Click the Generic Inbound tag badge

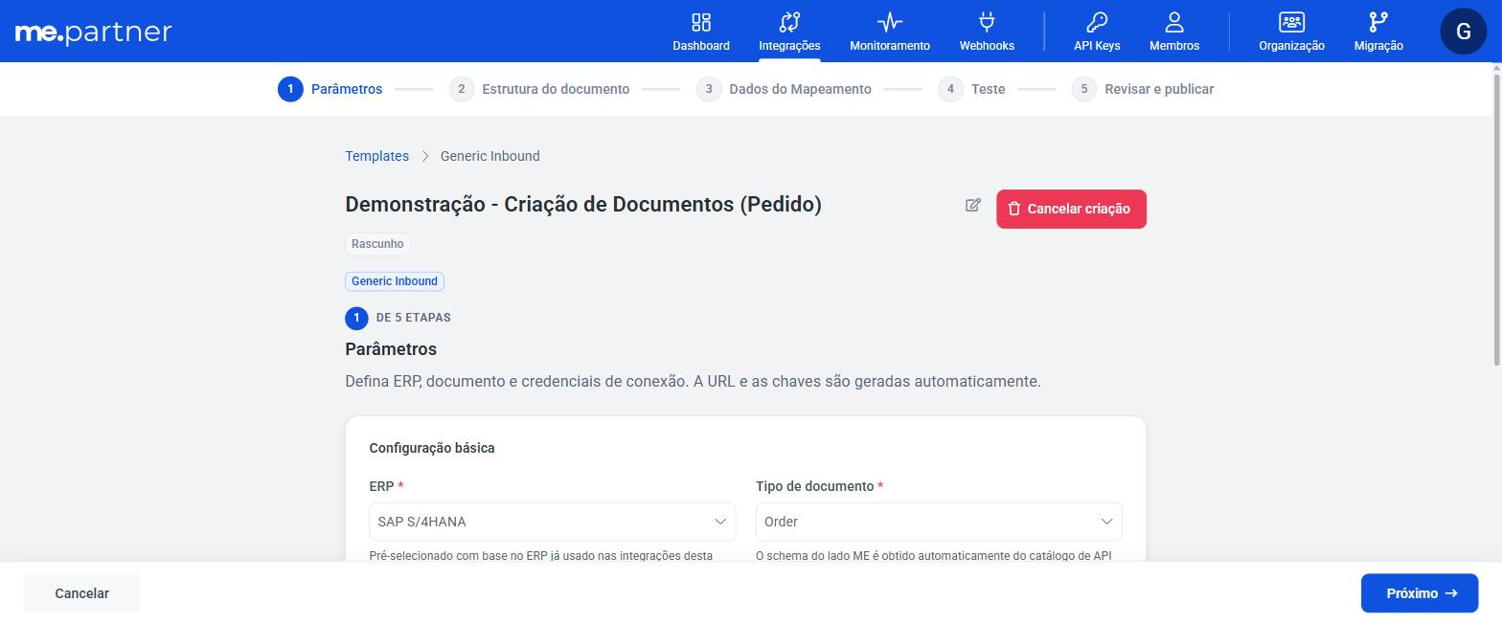[x=395, y=281]
